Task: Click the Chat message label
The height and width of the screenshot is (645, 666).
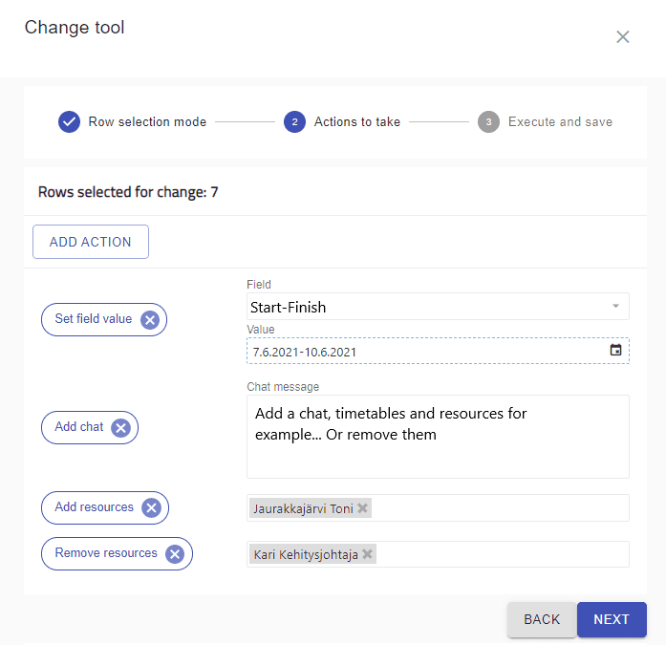Action: click(283, 386)
